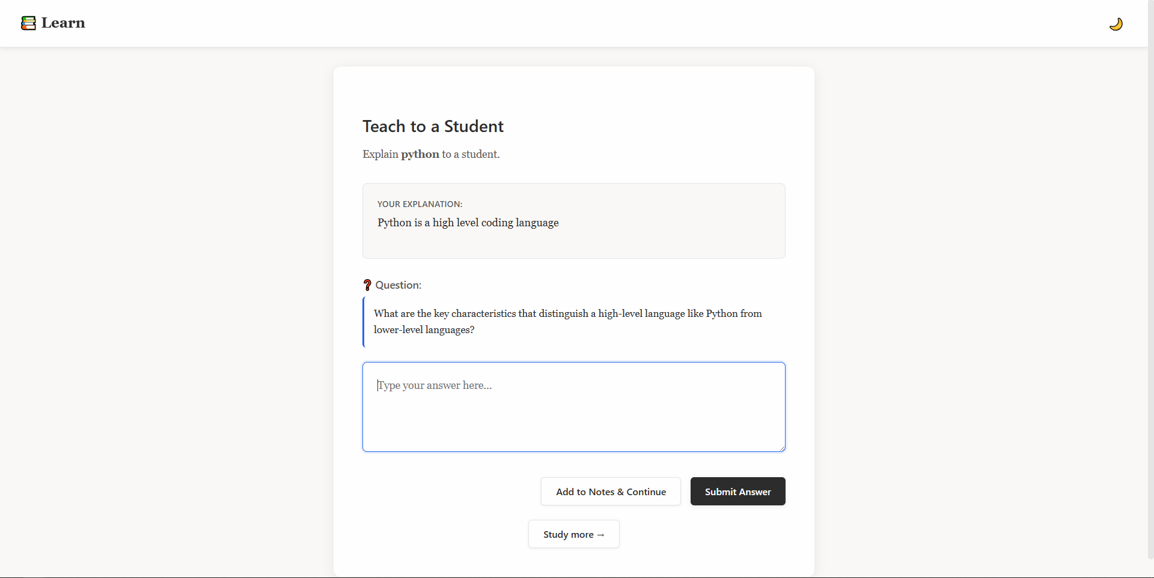This screenshot has width=1154, height=578.
Task: Switch the theme using the moon toggle
Action: tap(1116, 24)
